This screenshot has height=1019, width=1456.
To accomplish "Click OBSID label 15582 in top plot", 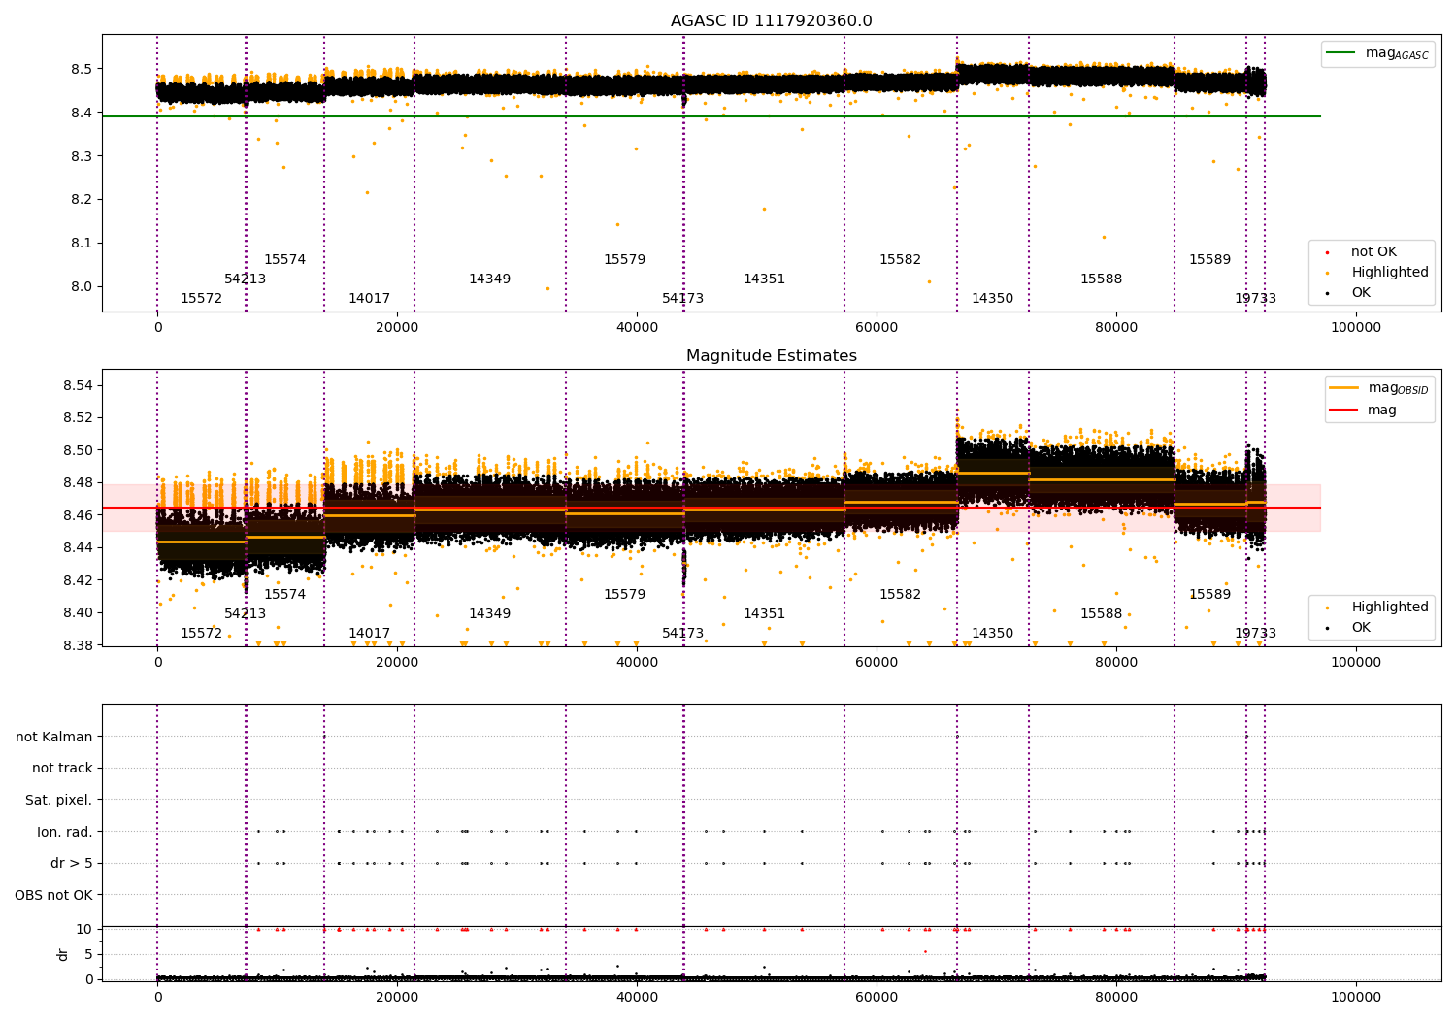I will click(900, 260).
